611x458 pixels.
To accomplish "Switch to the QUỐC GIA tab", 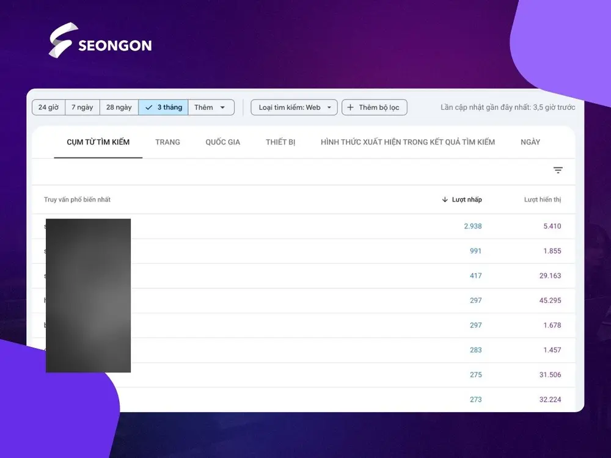I will 223,142.
